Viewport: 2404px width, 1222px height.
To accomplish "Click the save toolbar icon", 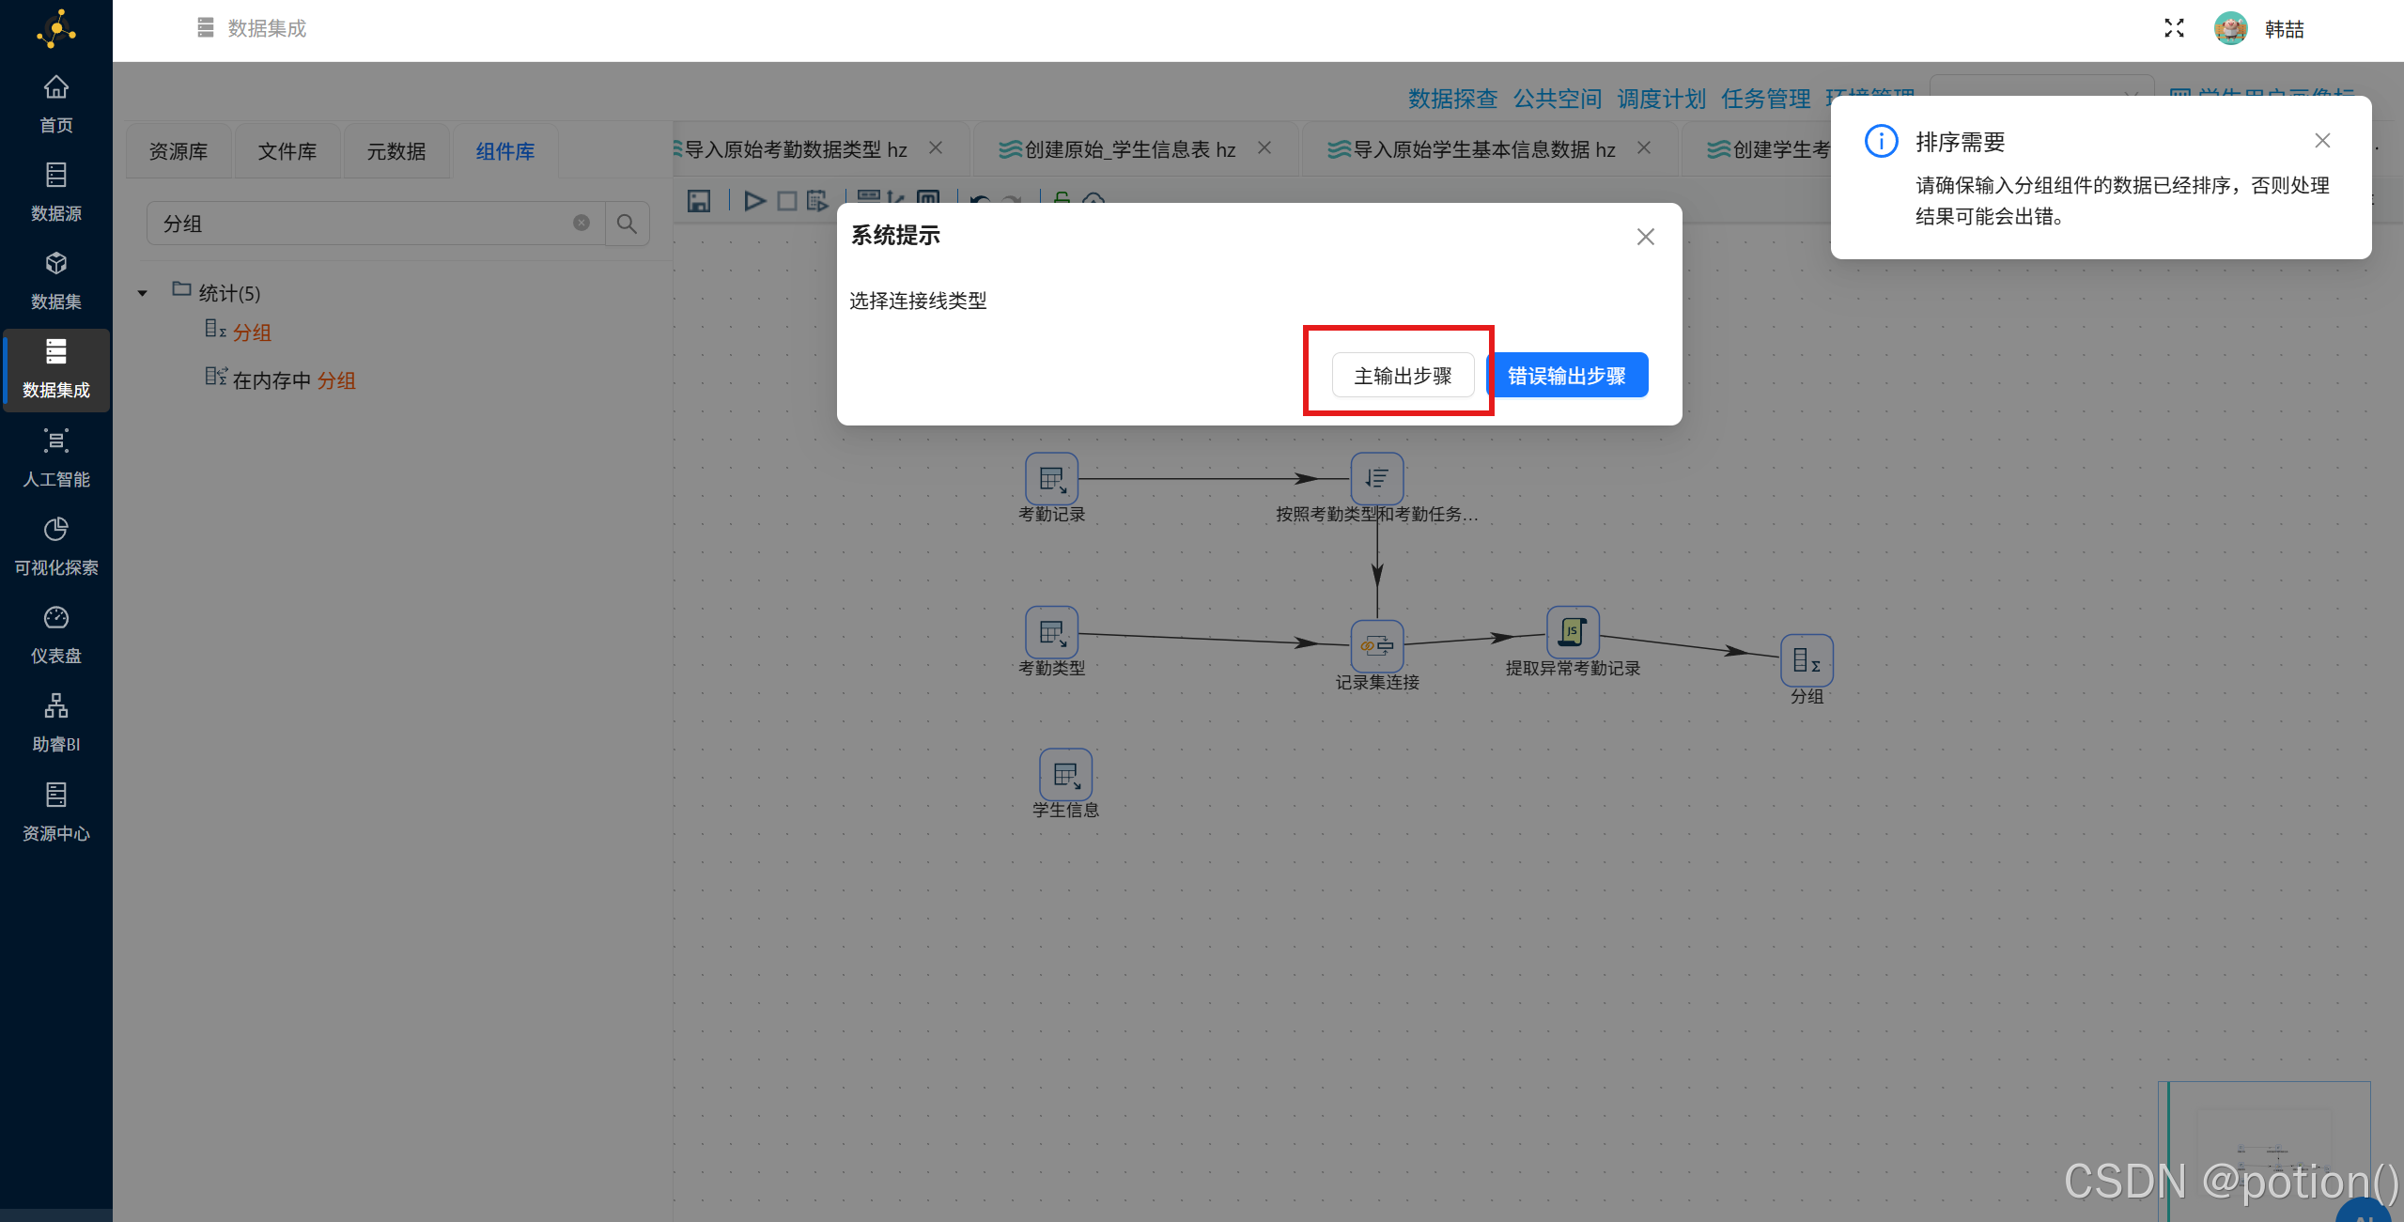I will tap(699, 200).
